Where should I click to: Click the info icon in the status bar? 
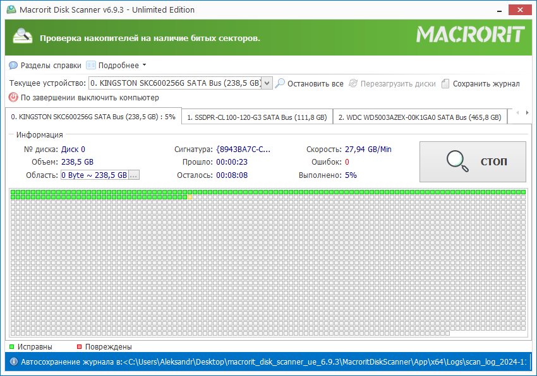[x=14, y=361]
